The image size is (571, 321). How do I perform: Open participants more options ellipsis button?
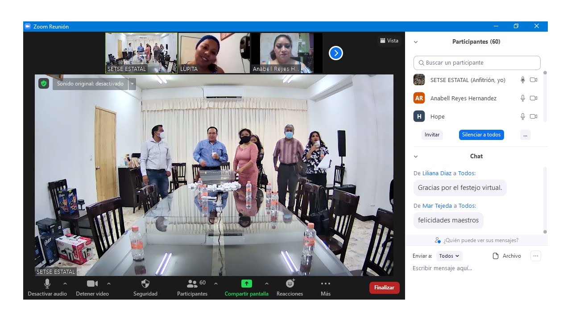tap(525, 135)
